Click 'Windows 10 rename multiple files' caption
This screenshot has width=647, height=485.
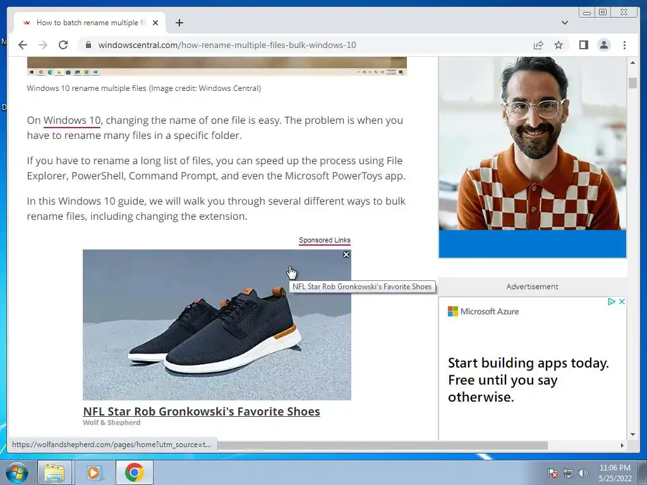pyautogui.click(x=87, y=88)
